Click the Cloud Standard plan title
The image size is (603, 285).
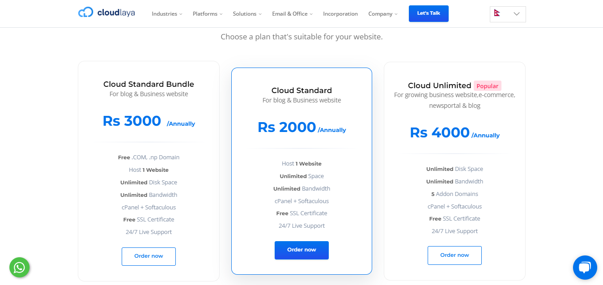pyautogui.click(x=301, y=90)
